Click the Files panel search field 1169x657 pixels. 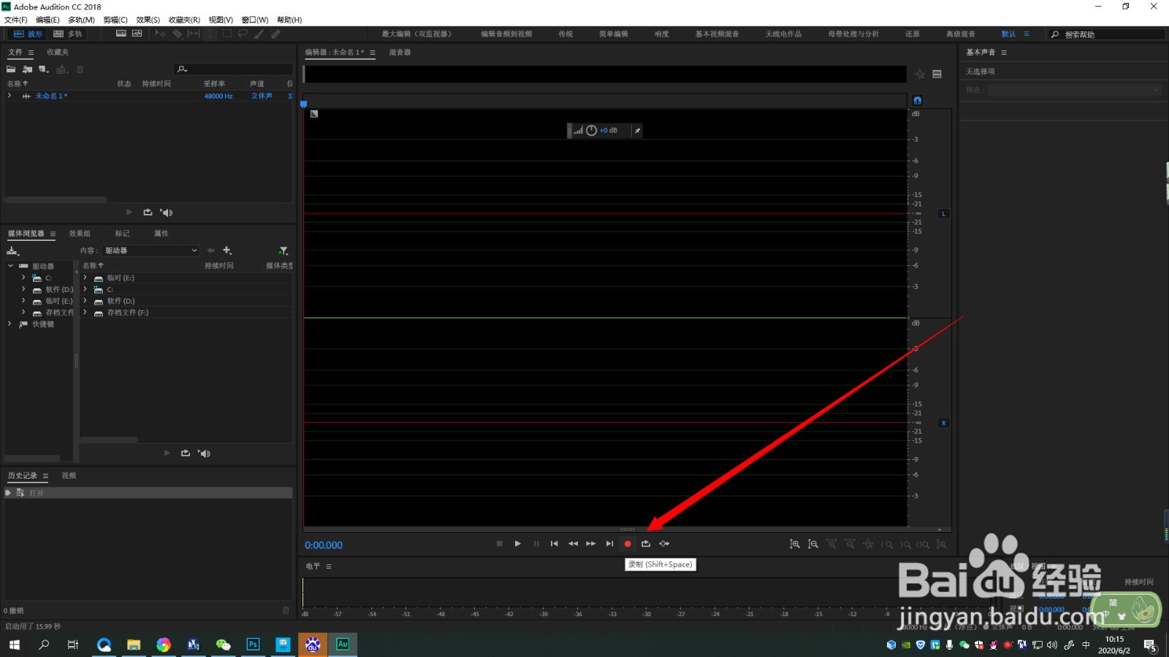pyautogui.click(x=234, y=69)
